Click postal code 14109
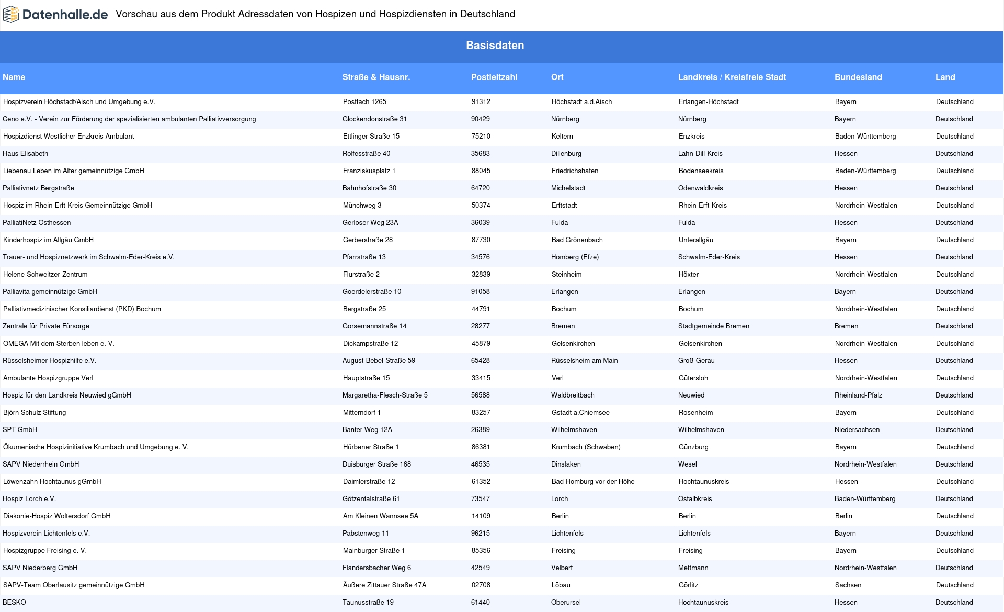 pos(481,516)
